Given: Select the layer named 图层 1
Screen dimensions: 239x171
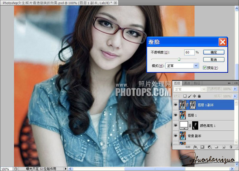Looking at the screenshot, I should 203,115.
